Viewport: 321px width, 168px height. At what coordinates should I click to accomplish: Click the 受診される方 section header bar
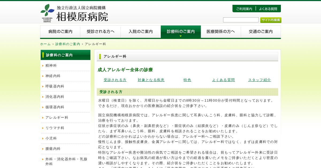coord(188,92)
